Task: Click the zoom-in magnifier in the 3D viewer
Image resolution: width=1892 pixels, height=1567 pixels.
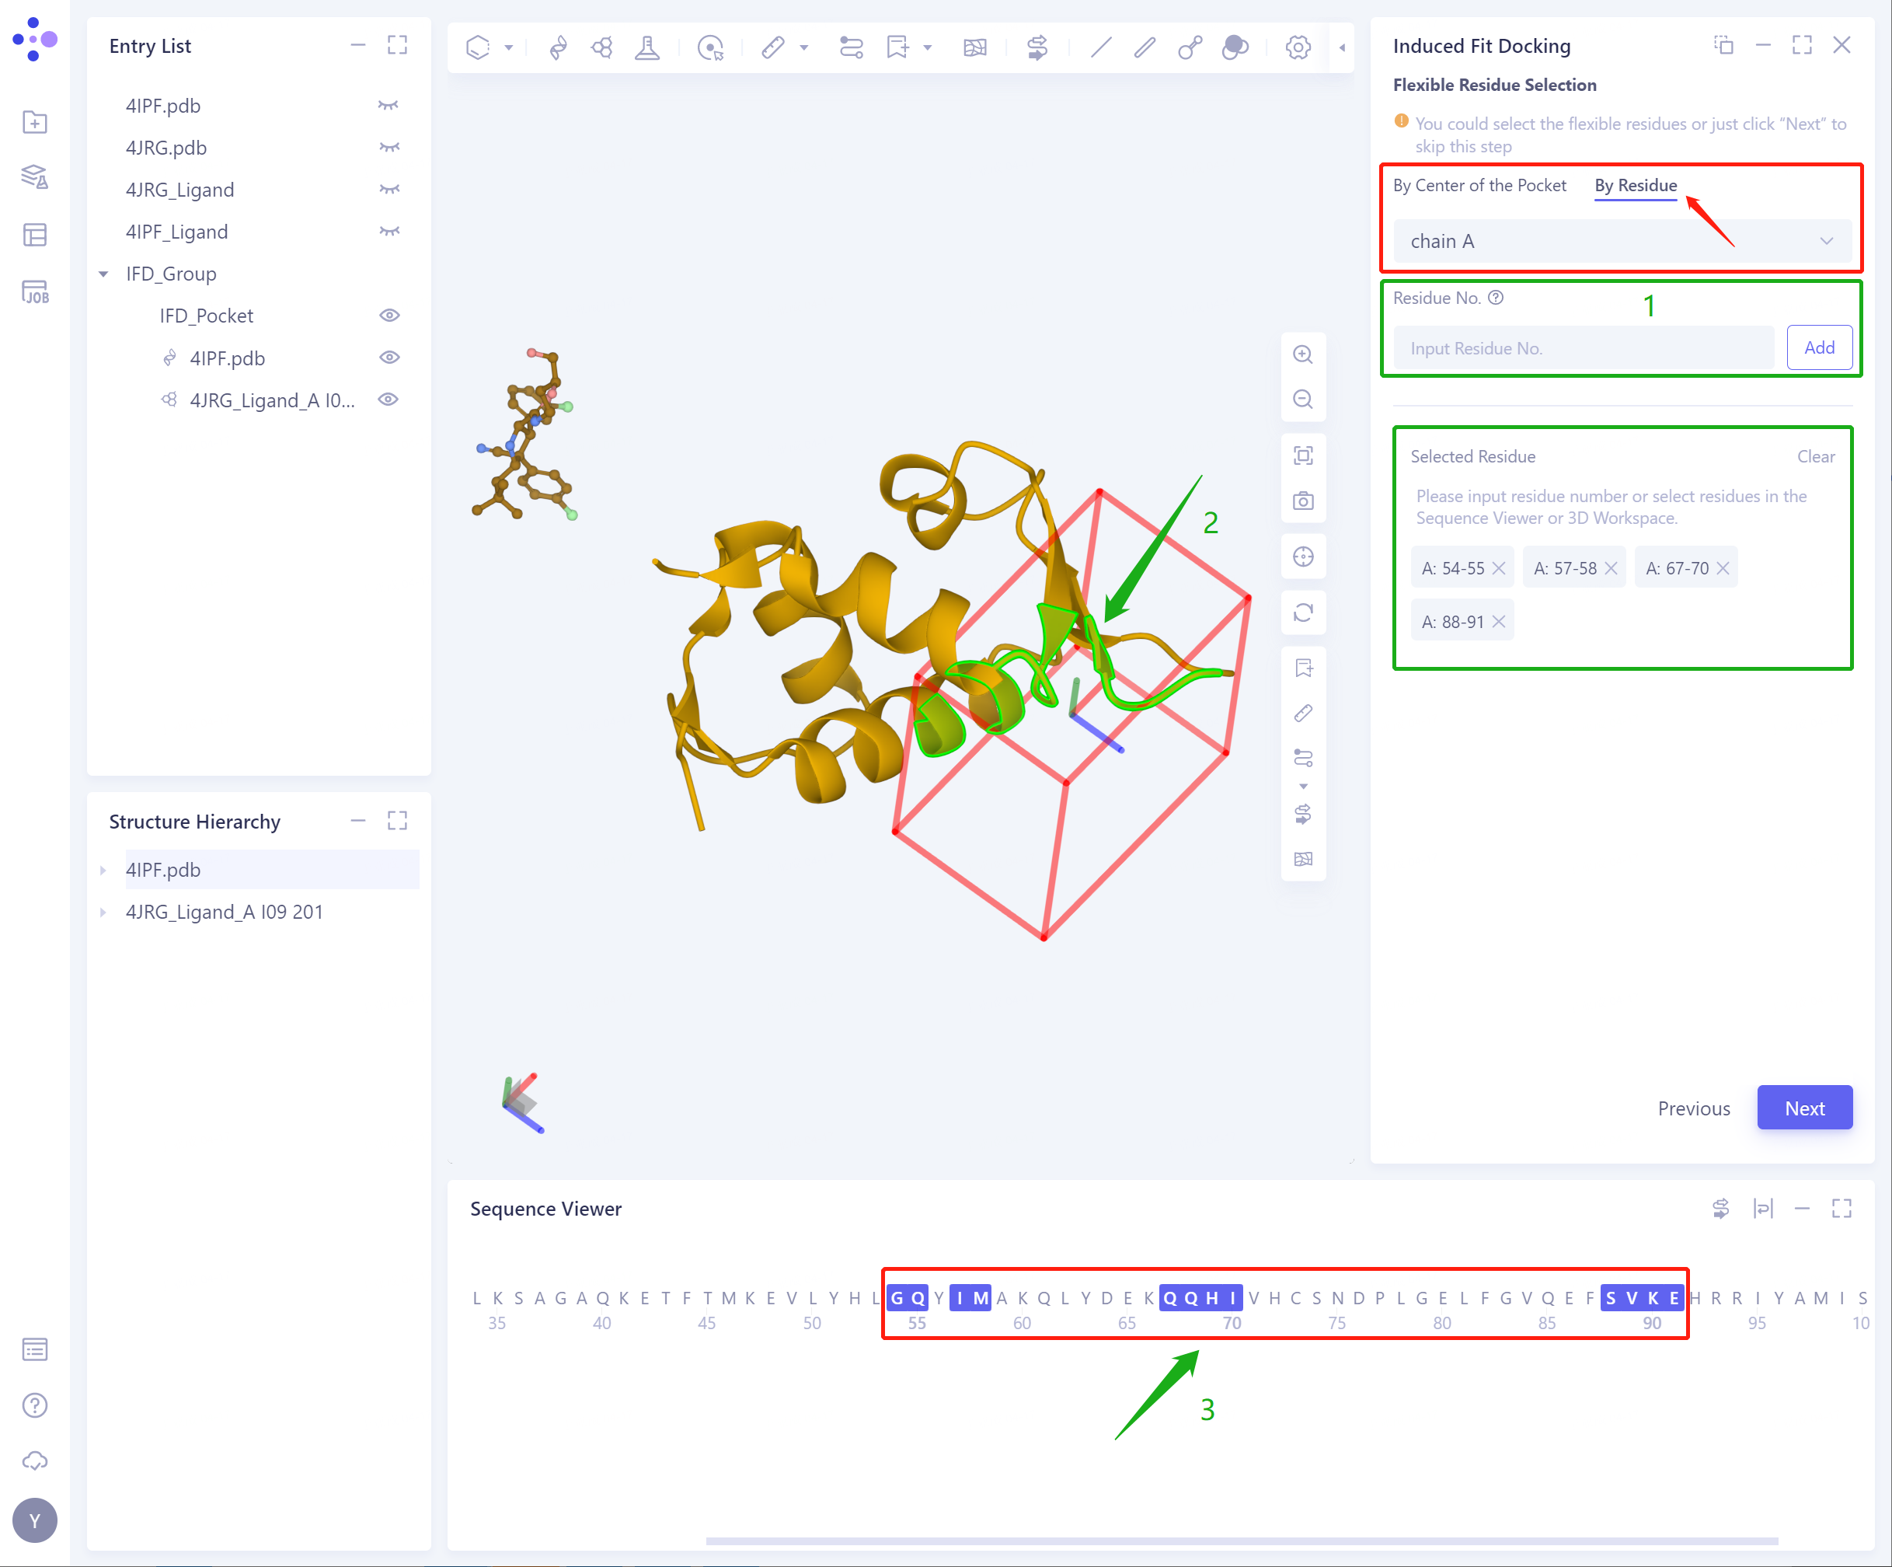Action: coord(1304,354)
